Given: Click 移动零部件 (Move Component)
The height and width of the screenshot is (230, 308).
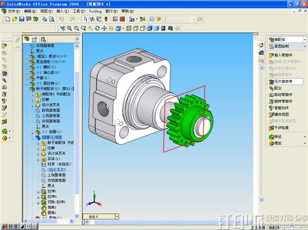Looking at the screenshot, I should (281, 95).
